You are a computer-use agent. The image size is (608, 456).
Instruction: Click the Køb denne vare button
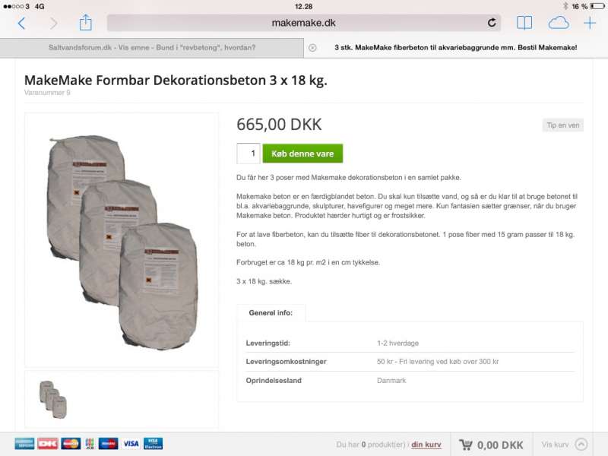point(302,154)
